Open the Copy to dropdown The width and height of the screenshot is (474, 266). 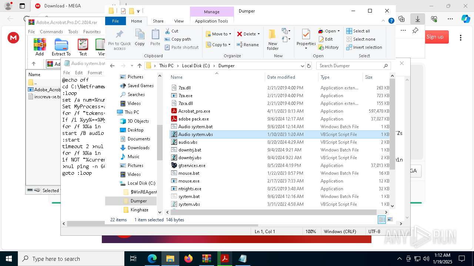tap(218, 45)
